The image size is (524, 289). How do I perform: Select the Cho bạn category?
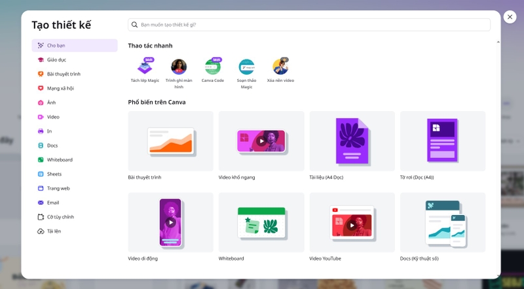[75, 45]
